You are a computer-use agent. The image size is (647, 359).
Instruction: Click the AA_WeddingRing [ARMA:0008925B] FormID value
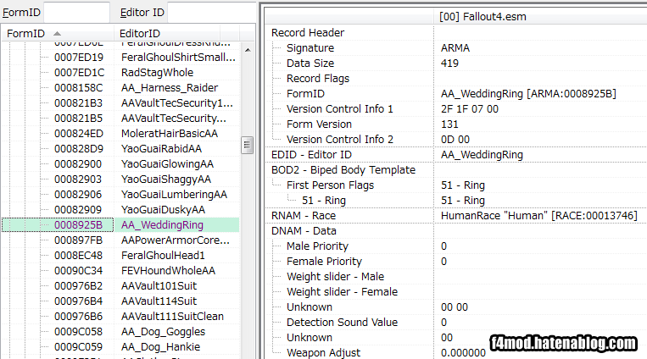528,94
